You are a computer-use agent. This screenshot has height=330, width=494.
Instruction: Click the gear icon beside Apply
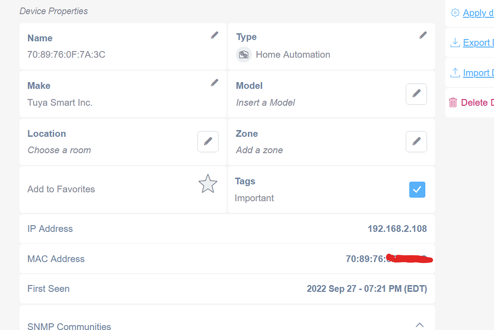click(454, 13)
